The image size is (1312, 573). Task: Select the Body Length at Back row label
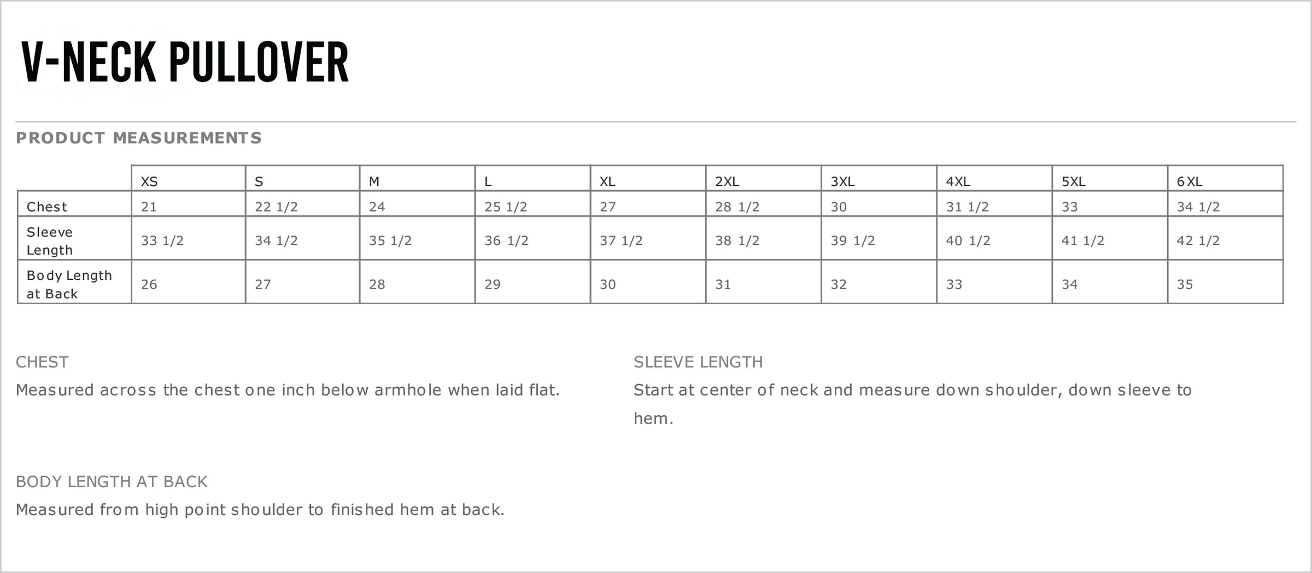(x=69, y=285)
